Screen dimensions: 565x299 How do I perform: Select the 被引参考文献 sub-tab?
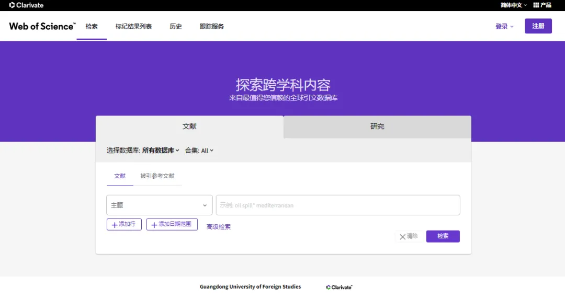[157, 176]
